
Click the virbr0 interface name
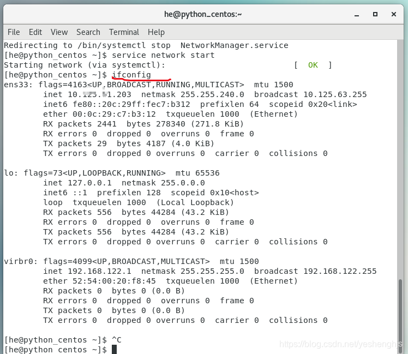(19, 261)
